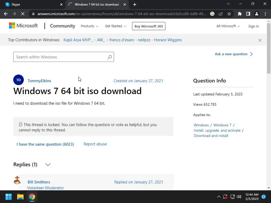
Task: Click the search magnifier icon
Action: click(110, 57)
